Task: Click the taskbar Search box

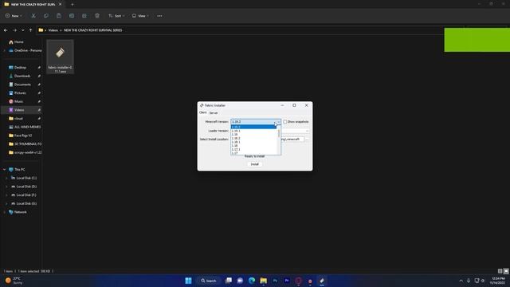Action: 209,281
